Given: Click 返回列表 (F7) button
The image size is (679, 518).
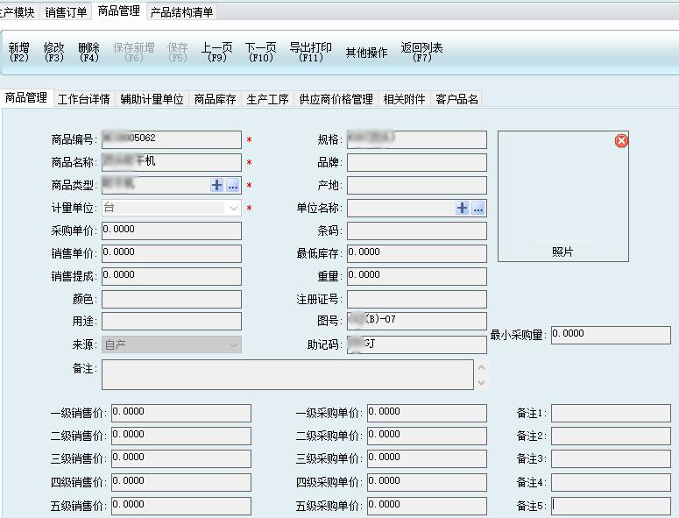Looking at the screenshot, I should [x=421, y=53].
